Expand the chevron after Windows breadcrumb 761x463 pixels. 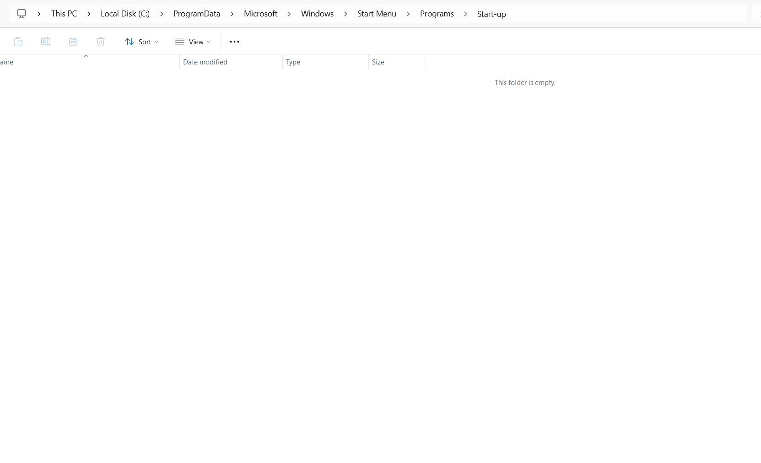click(x=345, y=14)
